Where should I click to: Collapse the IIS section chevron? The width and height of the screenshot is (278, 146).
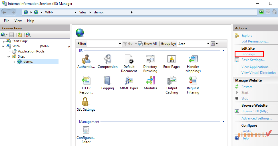tap(223, 51)
